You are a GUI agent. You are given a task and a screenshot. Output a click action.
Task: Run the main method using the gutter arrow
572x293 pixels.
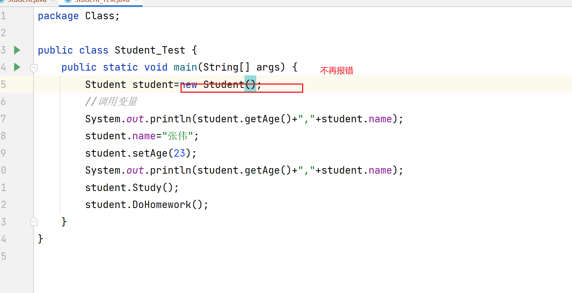[17, 67]
